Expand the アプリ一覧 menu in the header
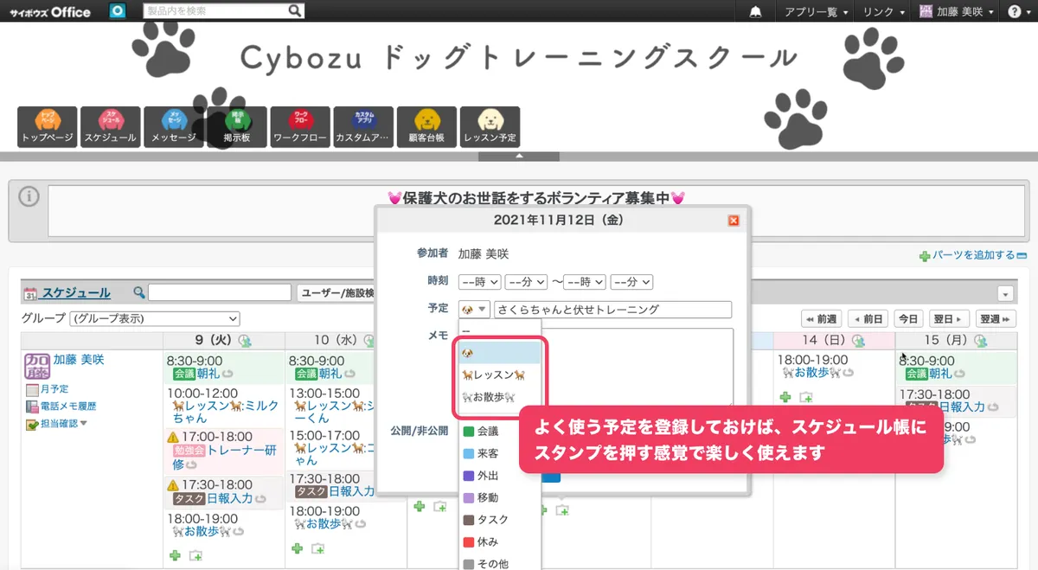 pos(816,12)
